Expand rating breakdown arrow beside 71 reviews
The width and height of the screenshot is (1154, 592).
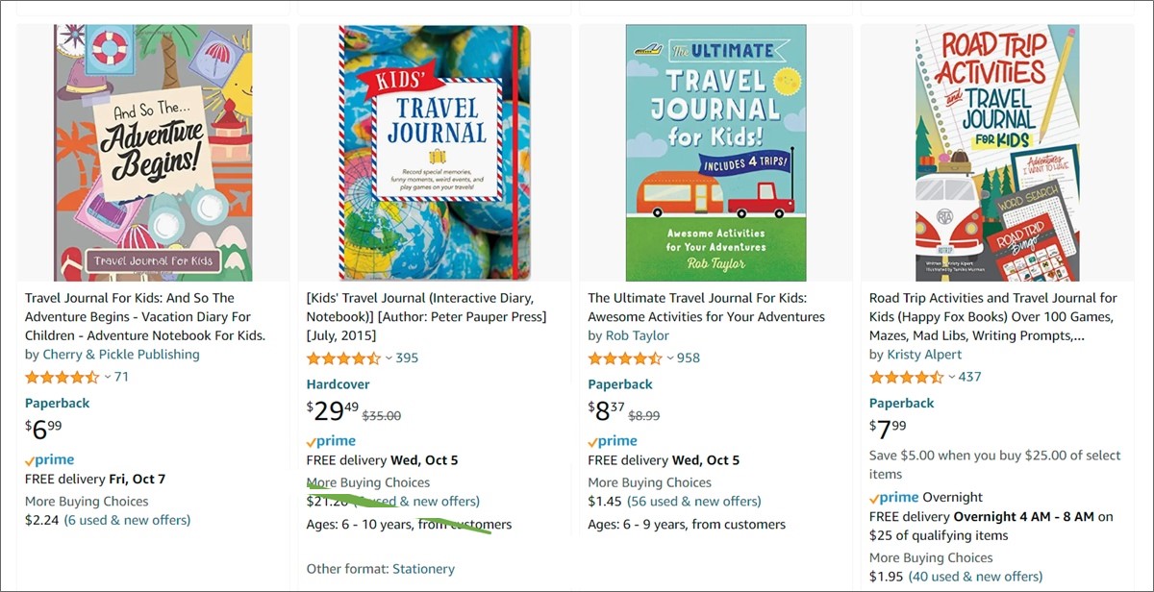coord(108,377)
